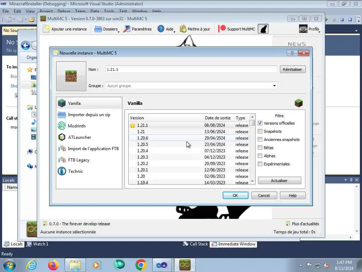Select Import de l'application FTB
This screenshot has height=272, width=362.
click(89, 148)
